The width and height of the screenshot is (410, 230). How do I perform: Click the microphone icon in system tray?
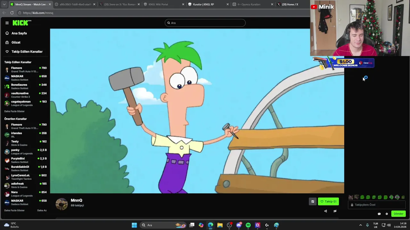pos(367,225)
